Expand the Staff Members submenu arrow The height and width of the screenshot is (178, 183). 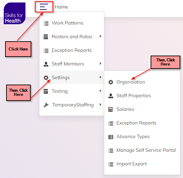(x=101, y=64)
